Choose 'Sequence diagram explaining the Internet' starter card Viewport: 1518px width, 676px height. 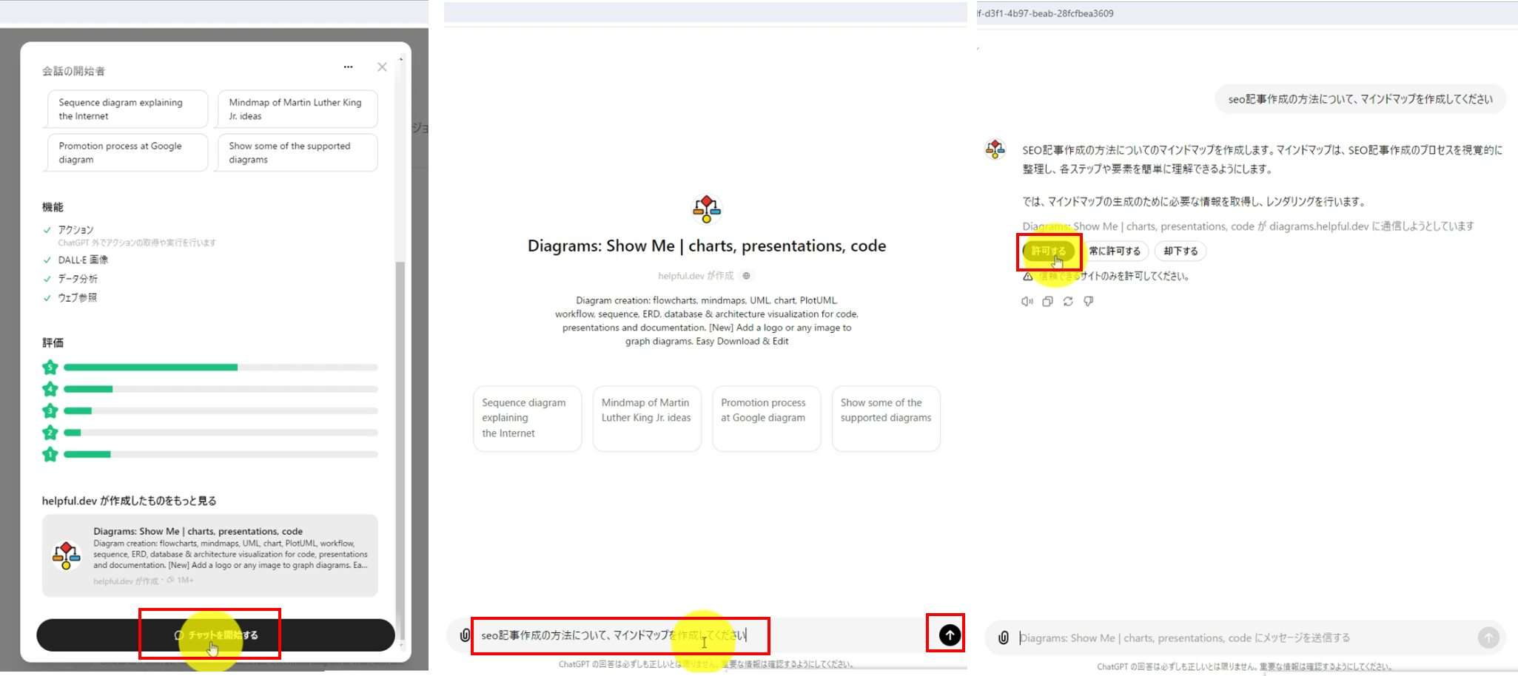(x=527, y=418)
